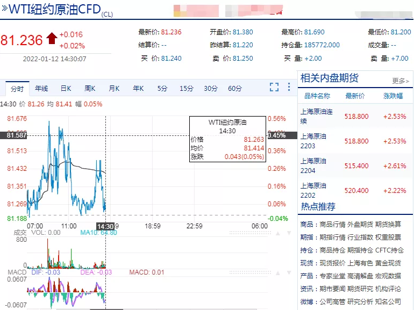Click the 开盘价 81.380 value
Image resolution: width=414 pixels, height=310 pixels.
[x=242, y=32]
